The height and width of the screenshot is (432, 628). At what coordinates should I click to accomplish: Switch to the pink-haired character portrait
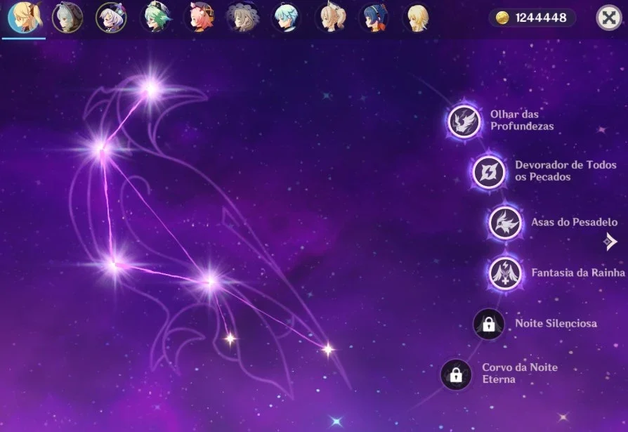coord(199,18)
